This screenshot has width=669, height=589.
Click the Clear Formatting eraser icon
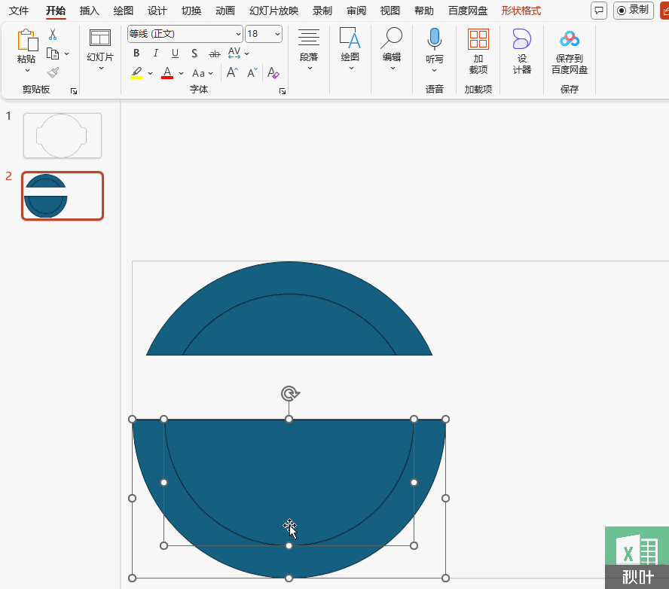tap(273, 73)
